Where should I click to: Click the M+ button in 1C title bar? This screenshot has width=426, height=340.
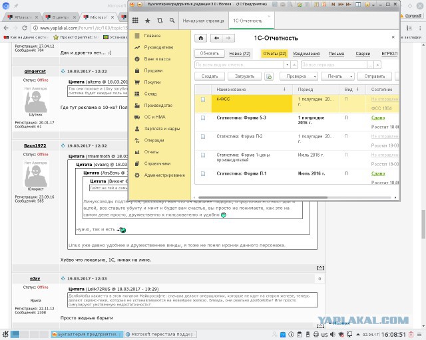tap(341, 5)
